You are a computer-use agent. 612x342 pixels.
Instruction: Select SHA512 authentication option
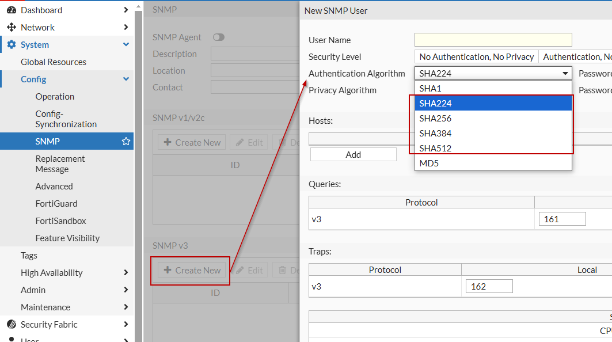pos(436,149)
